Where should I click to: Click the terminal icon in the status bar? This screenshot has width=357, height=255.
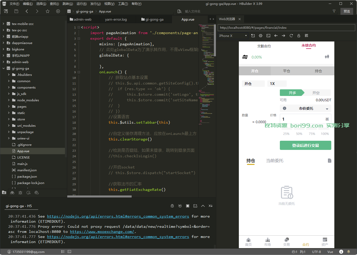[70, 252]
